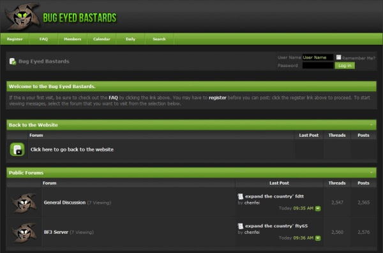The width and height of the screenshot is (383, 253).
Task: Click the register link in welcome message
Action: pyautogui.click(x=218, y=98)
